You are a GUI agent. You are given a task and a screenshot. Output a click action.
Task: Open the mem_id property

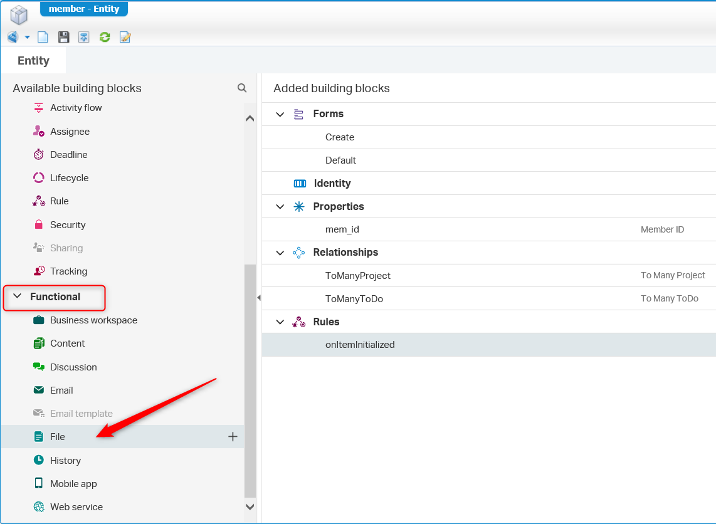[x=342, y=229]
